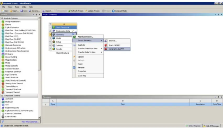Select the highlighted second SLDPRT file entry
The height and width of the screenshot is (128, 223).
[x=117, y=49]
